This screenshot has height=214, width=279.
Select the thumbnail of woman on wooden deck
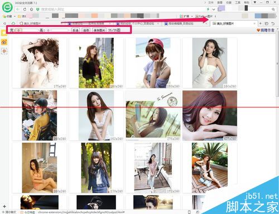pos(210,168)
